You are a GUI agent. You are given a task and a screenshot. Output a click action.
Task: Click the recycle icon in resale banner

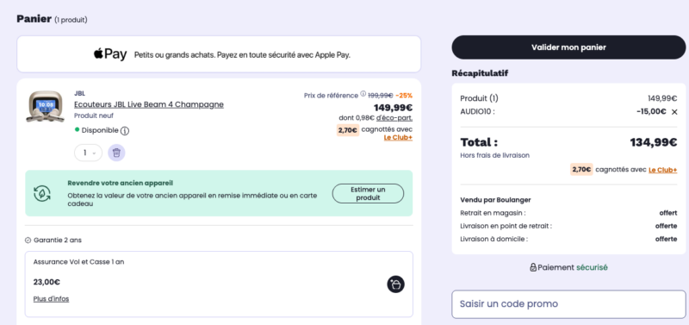point(42,193)
